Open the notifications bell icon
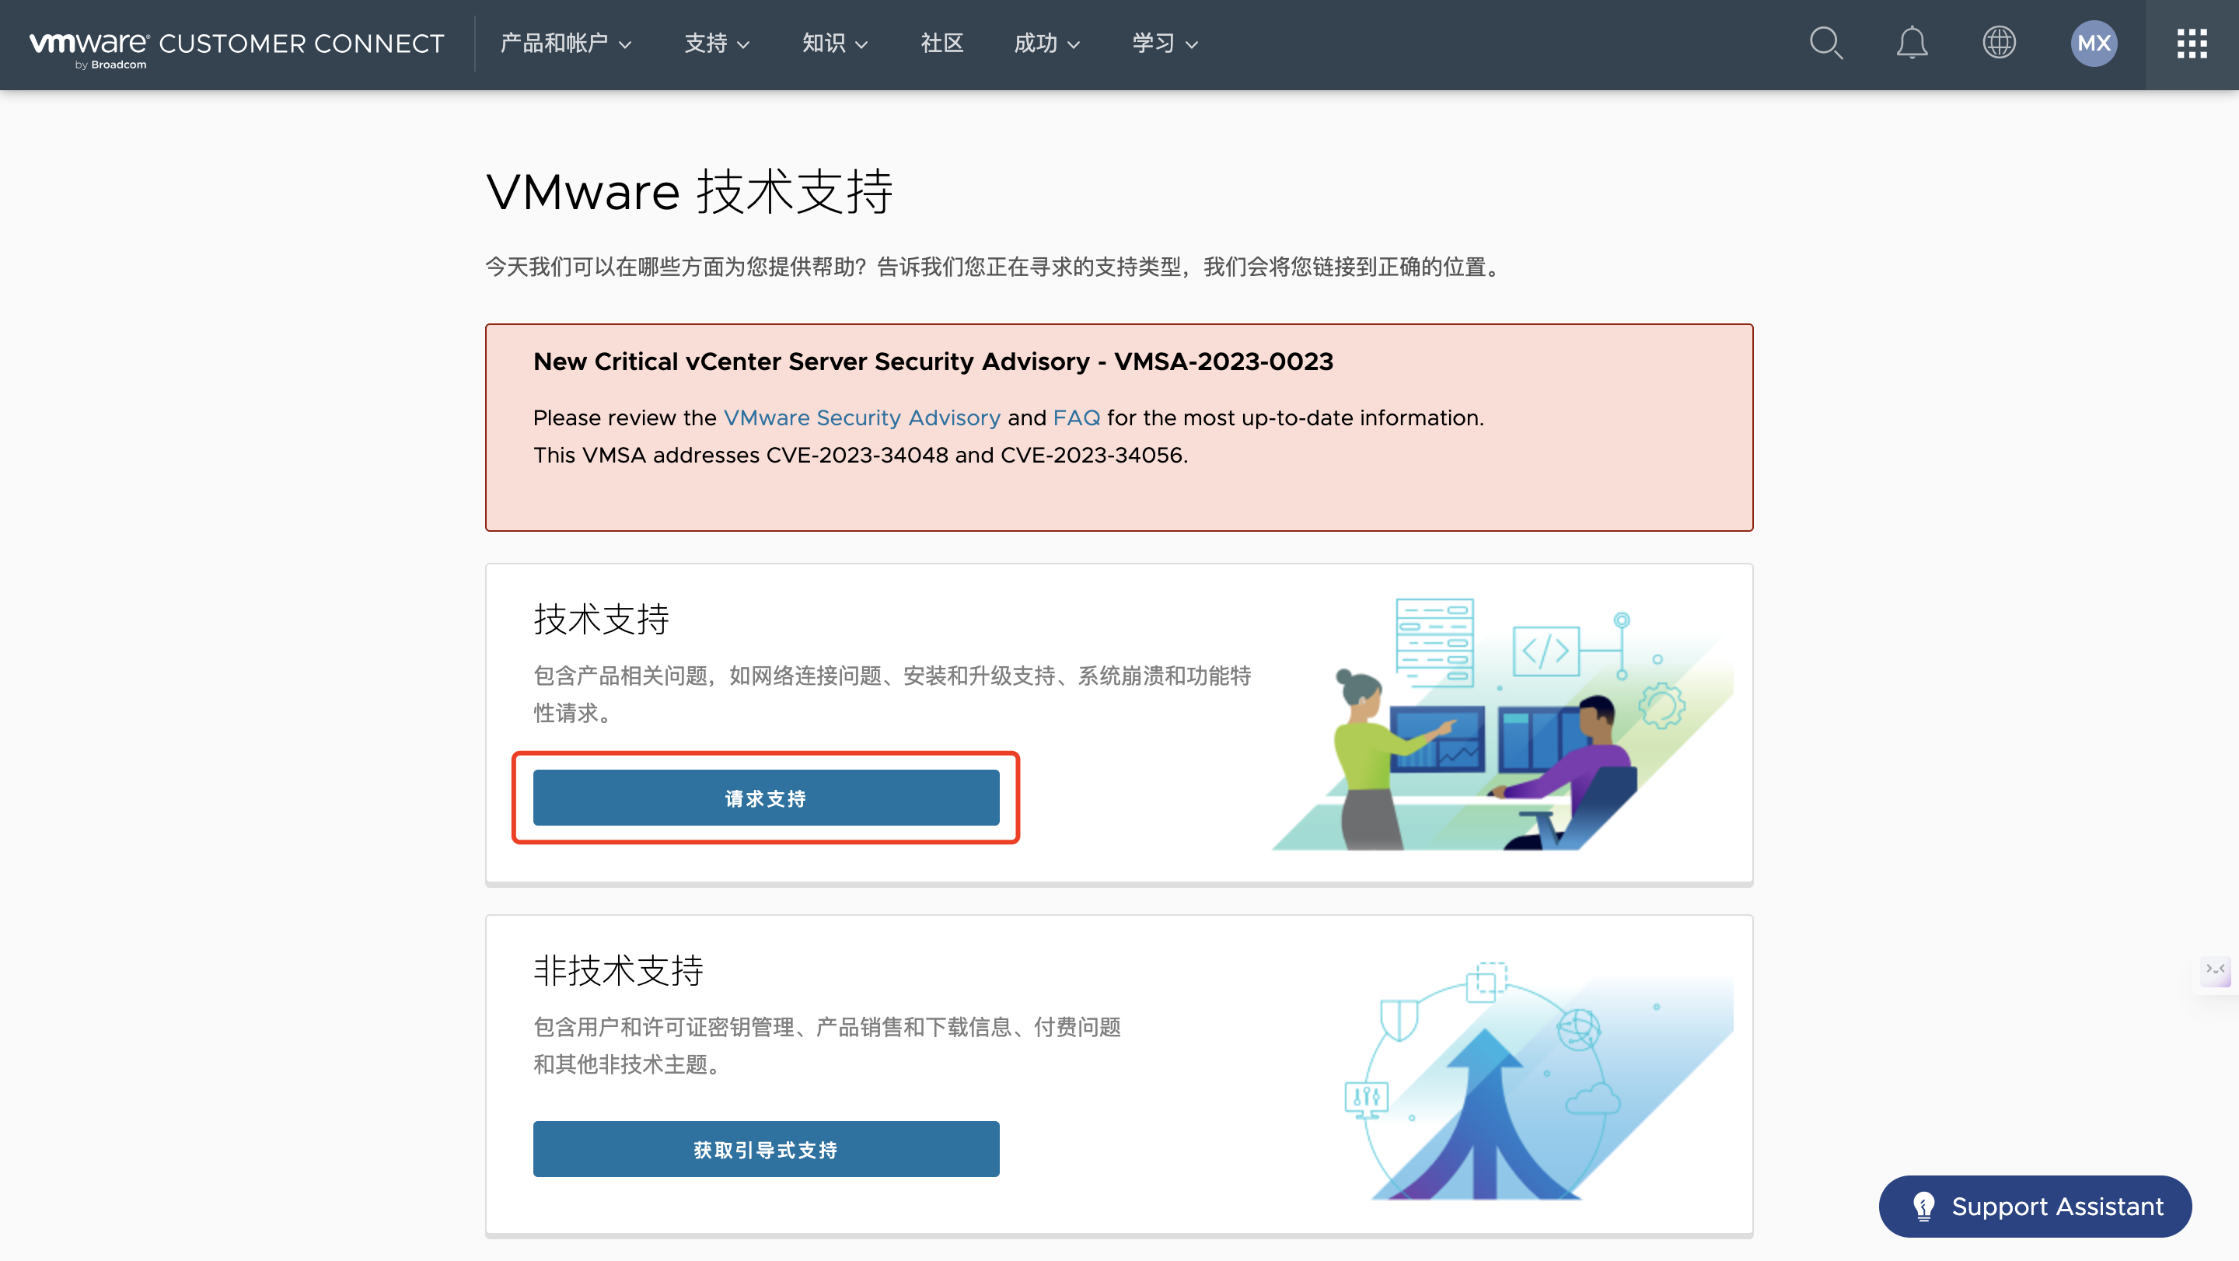Viewport: 2239px width, 1261px height. pyautogui.click(x=1912, y=43)
